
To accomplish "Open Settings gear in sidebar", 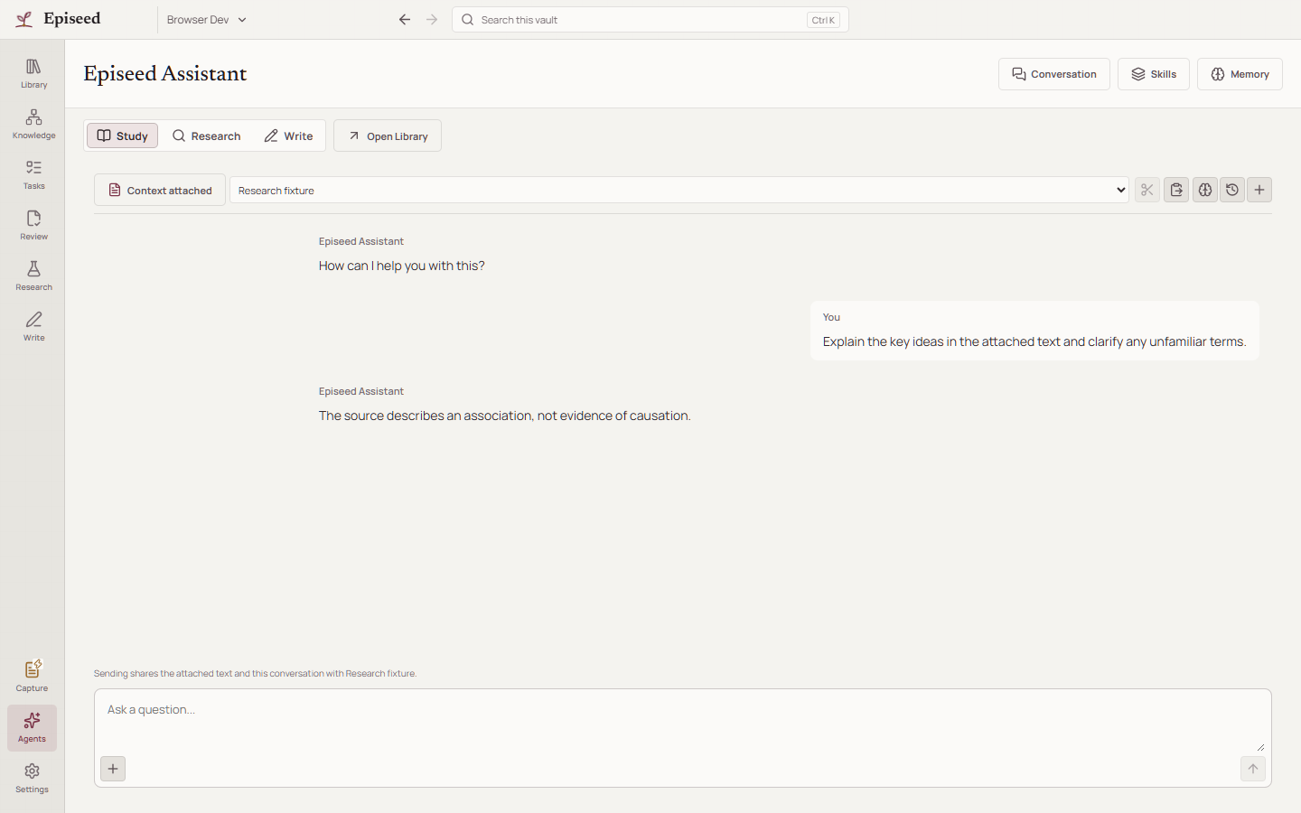I will [32, 778].
